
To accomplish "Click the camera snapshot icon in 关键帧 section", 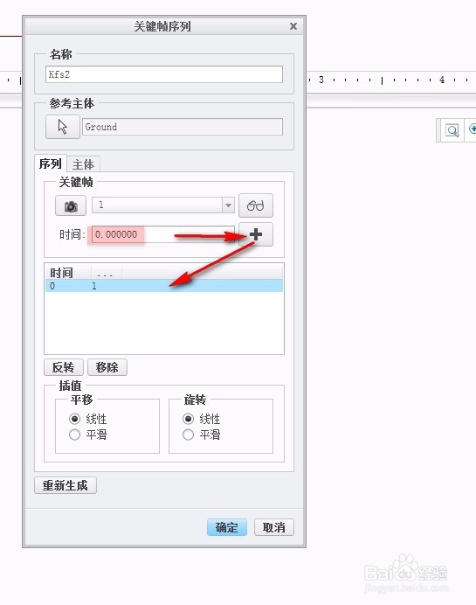I will (71, 205).
